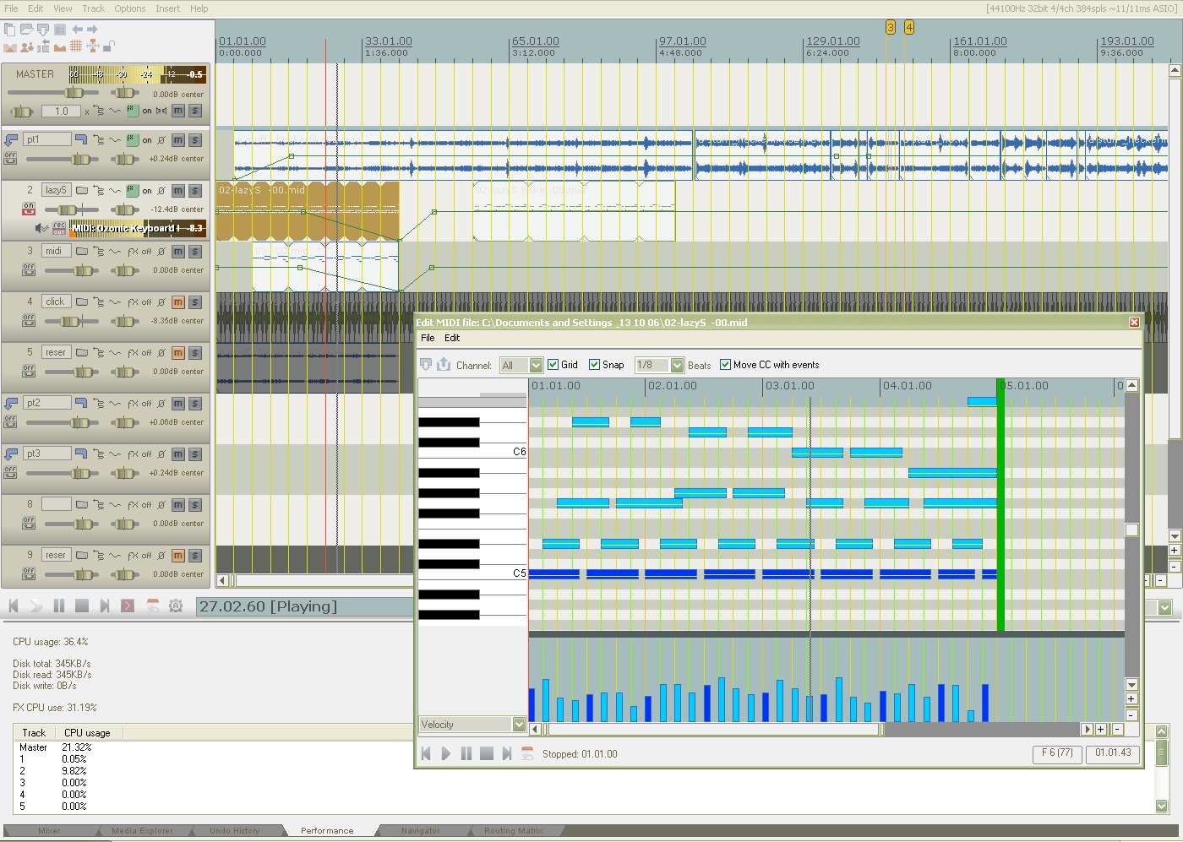Switch to the Undo History tab
The width and height of the screenshot is (1183, 842).
[235, 831]
